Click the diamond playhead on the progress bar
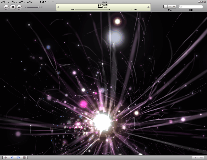The width and height of the screenshot is (207, 160). pyautogui.click(x=110, y=9)
